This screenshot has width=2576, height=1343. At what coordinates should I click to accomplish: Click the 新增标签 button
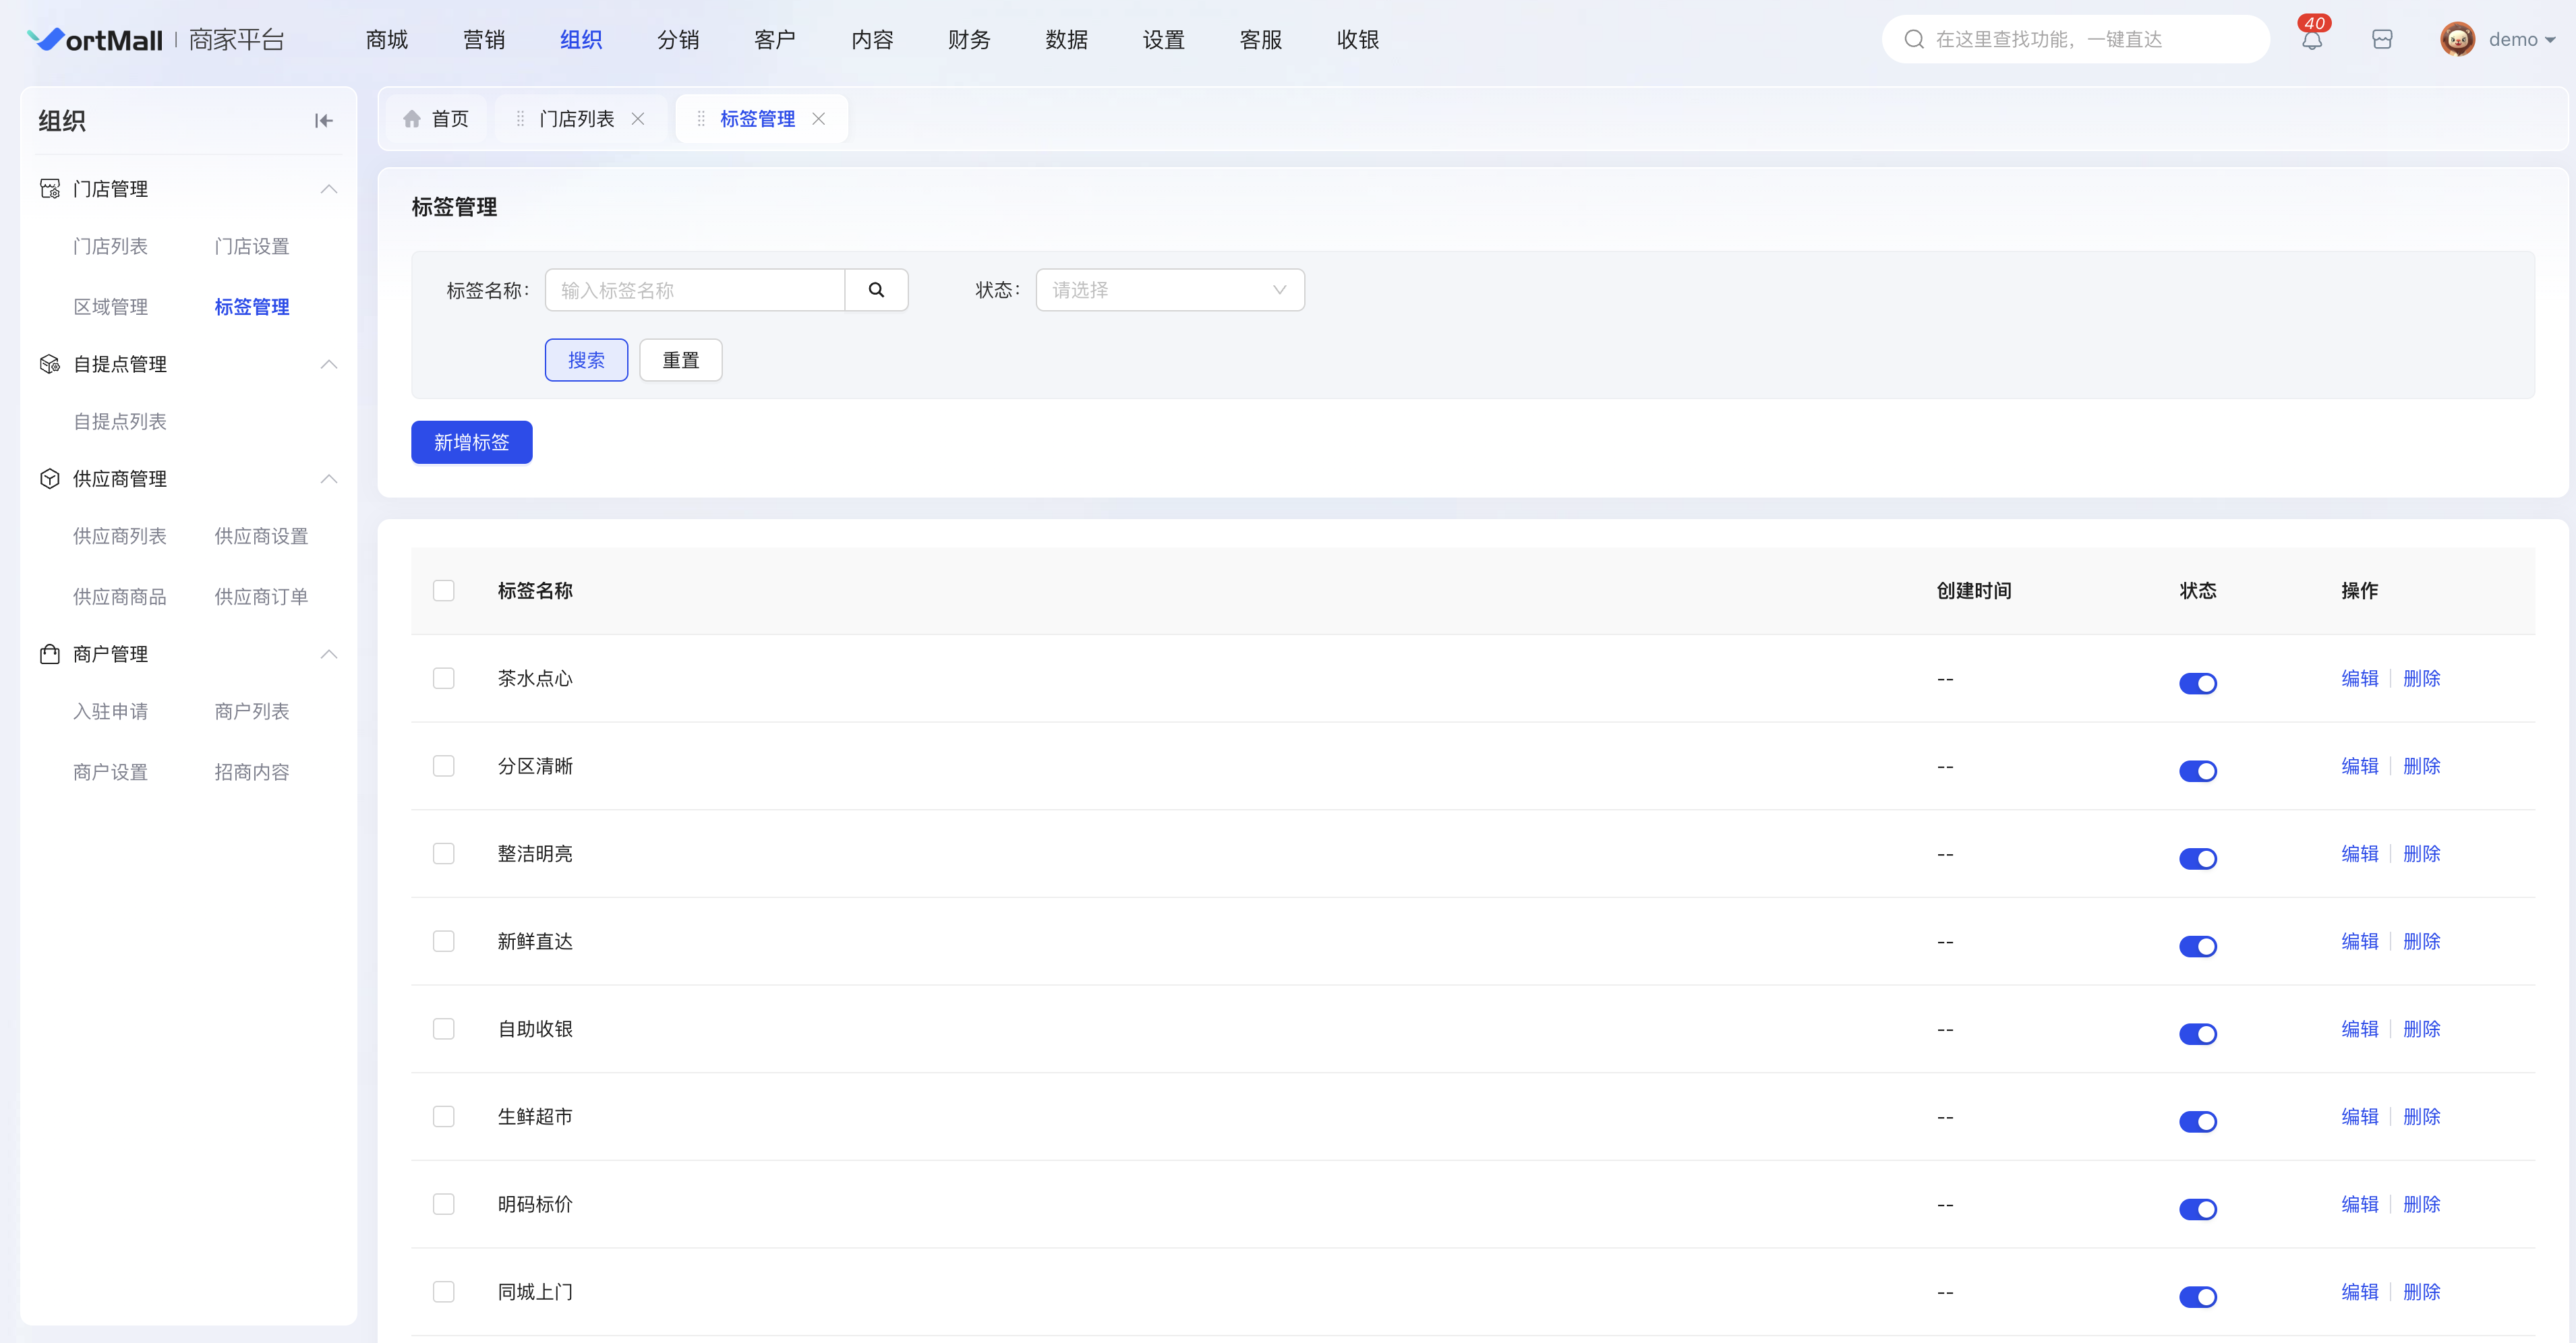471,442
